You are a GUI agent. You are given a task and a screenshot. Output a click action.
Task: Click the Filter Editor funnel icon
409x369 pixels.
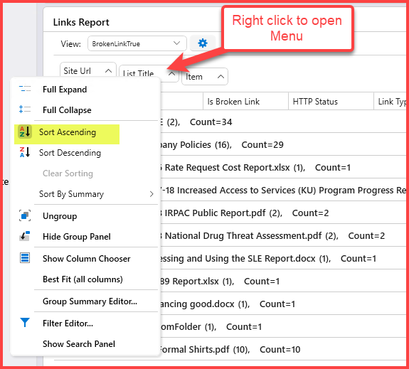25,323
